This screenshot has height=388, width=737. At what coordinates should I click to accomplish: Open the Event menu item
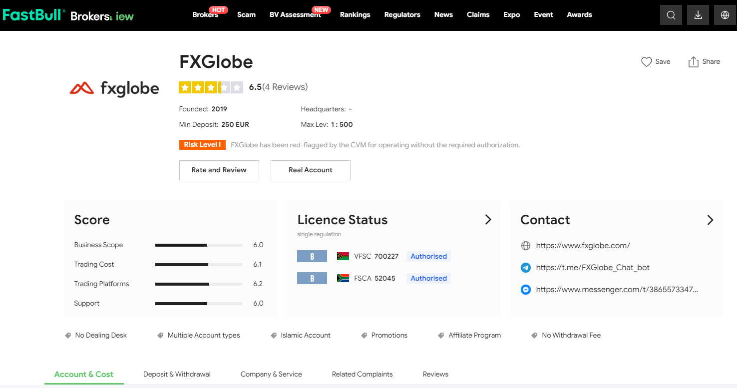(x=543, y=15)
